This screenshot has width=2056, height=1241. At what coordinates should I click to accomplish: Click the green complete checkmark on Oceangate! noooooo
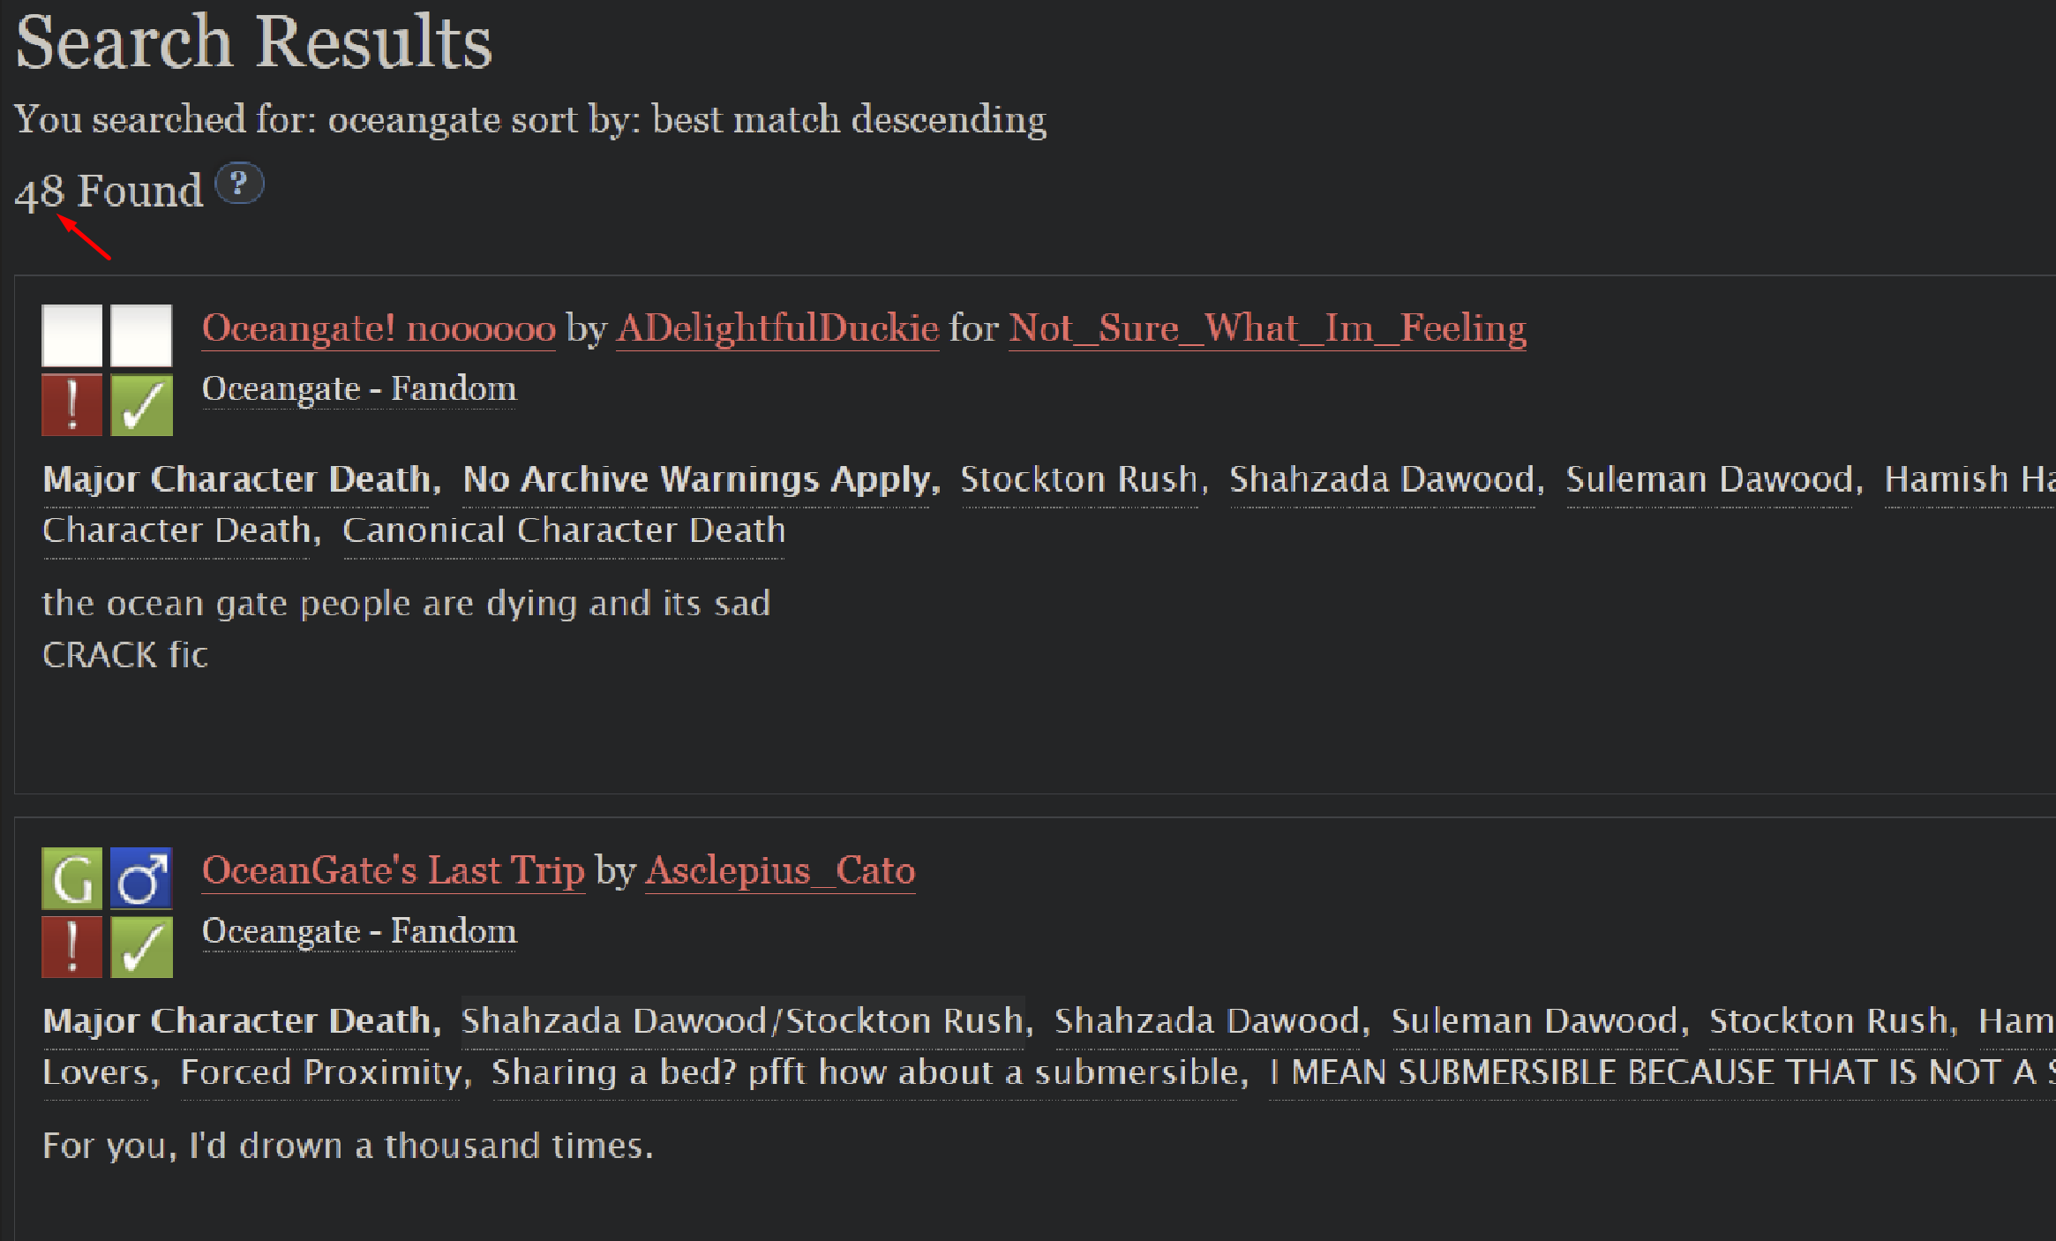click(141, 404)
